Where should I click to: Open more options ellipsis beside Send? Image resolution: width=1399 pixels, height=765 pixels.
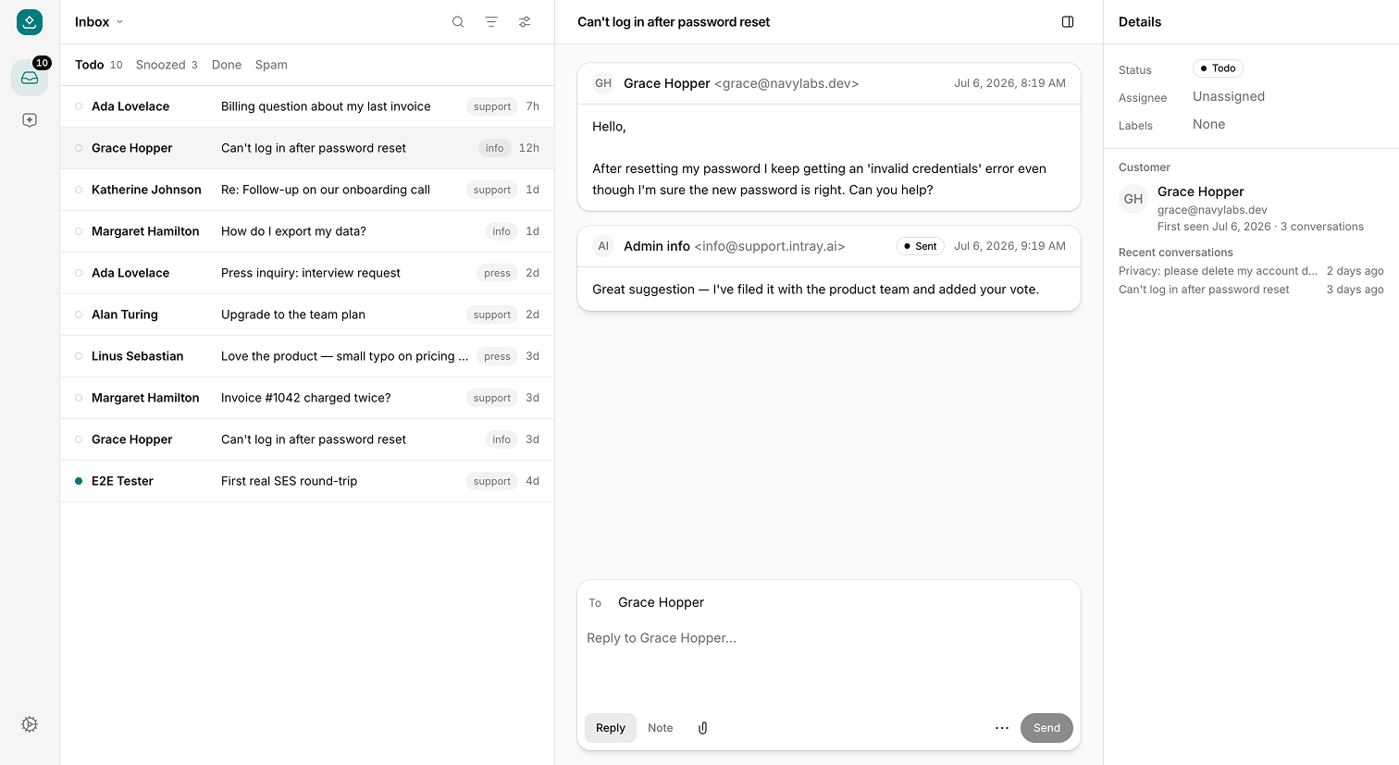pos(1002,728)
